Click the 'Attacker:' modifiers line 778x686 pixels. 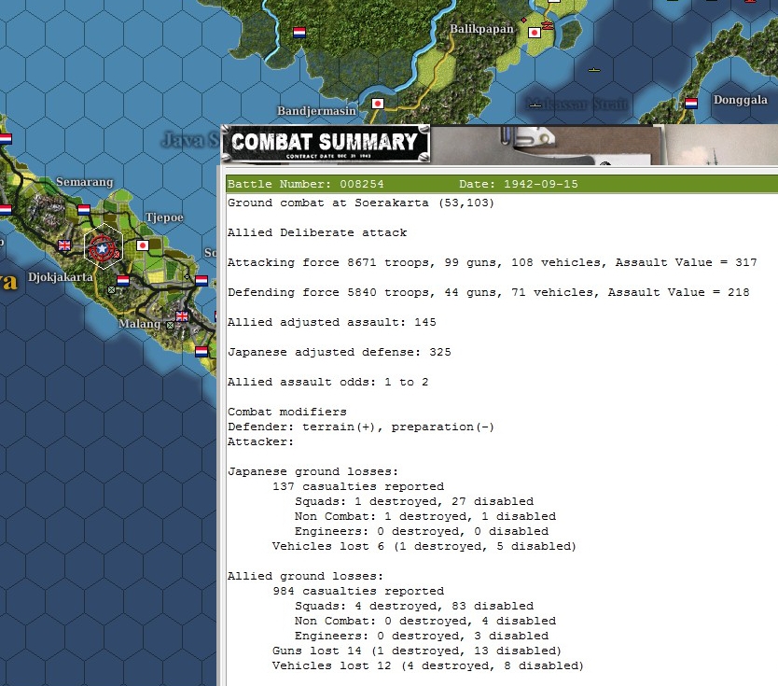point(260,441)
